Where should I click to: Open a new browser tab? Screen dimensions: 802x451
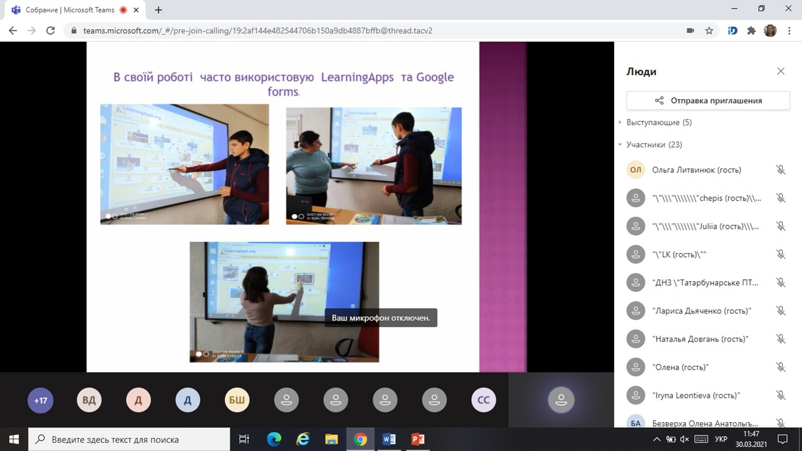coord(159,10)
